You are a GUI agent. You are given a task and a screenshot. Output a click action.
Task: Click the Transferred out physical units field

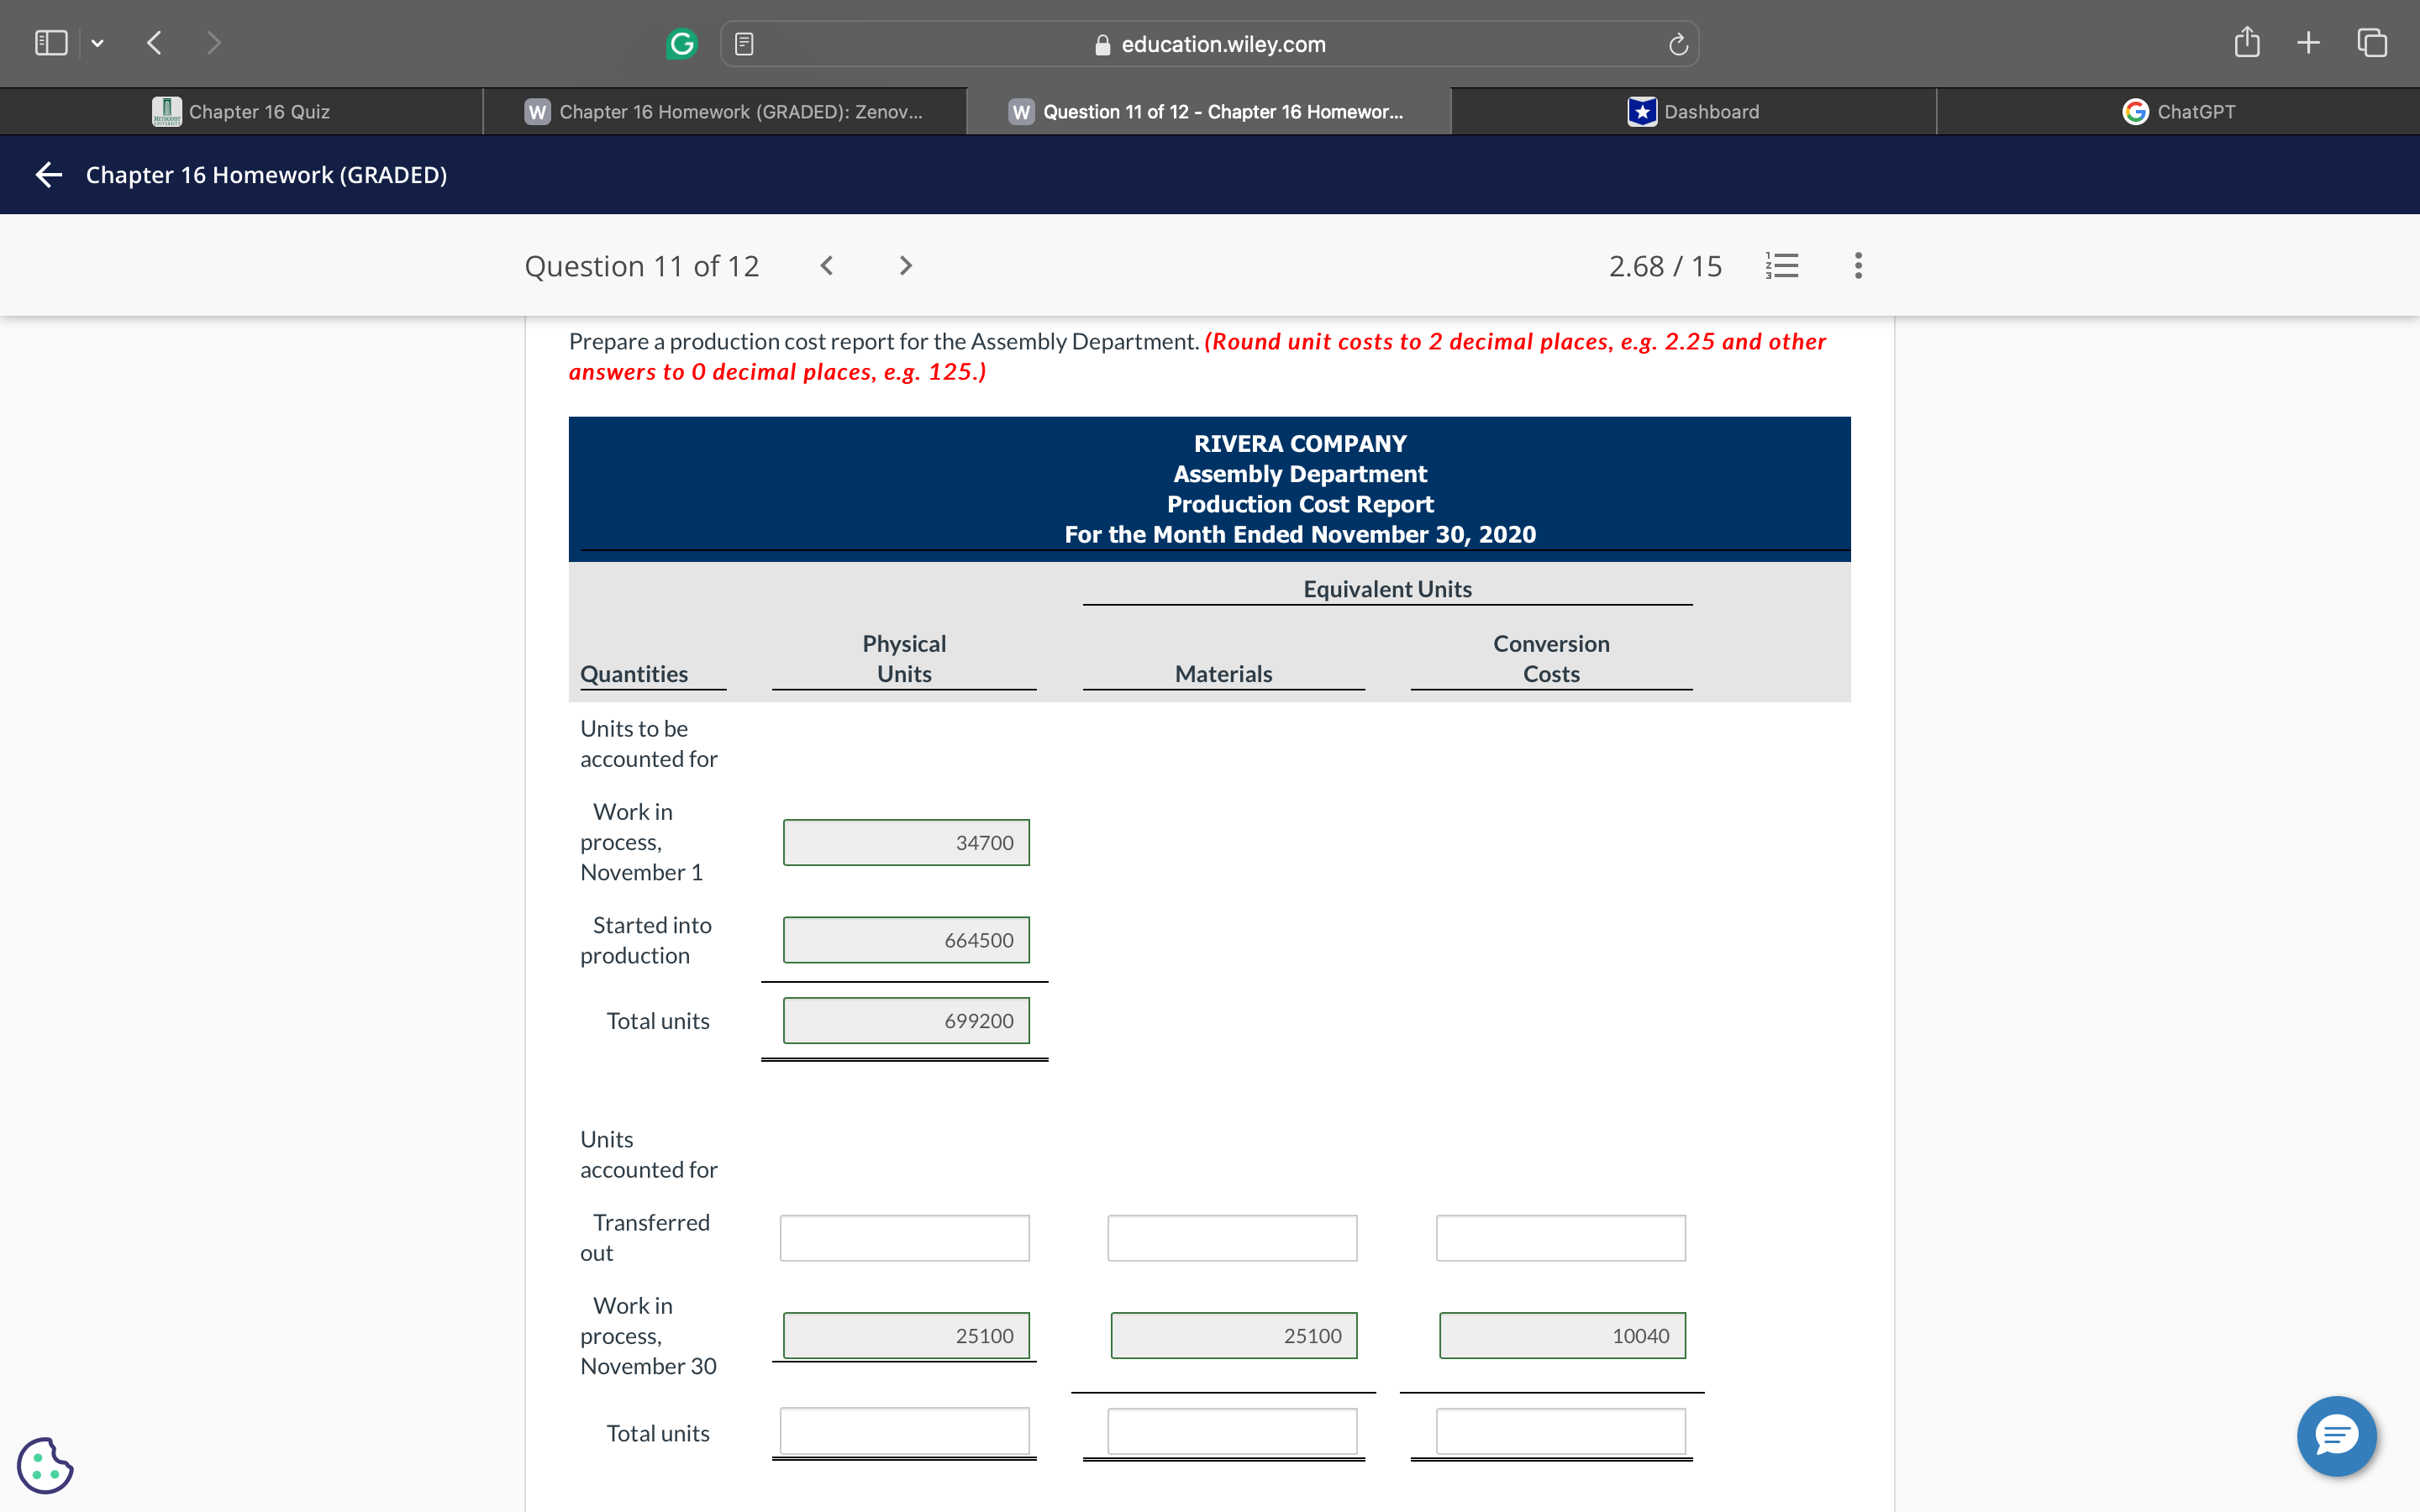pos(903,1237)
